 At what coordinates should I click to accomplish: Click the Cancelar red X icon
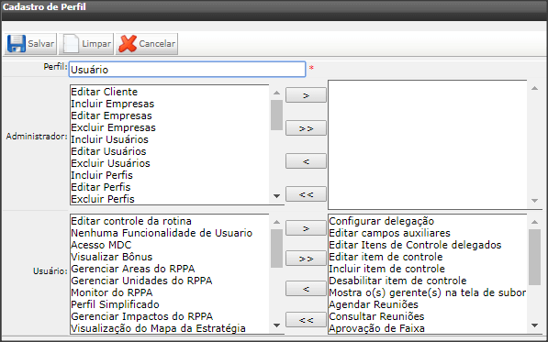pyautogui.click(x=128, y=44)
